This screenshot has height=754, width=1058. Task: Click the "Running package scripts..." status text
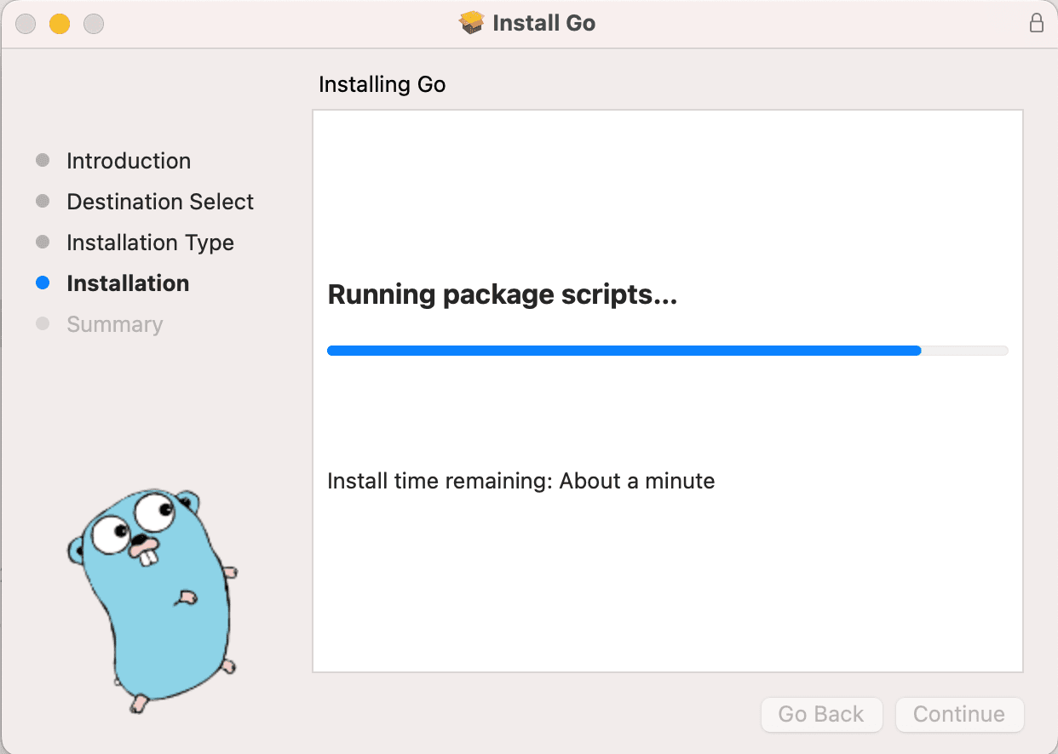coord(502,295)
